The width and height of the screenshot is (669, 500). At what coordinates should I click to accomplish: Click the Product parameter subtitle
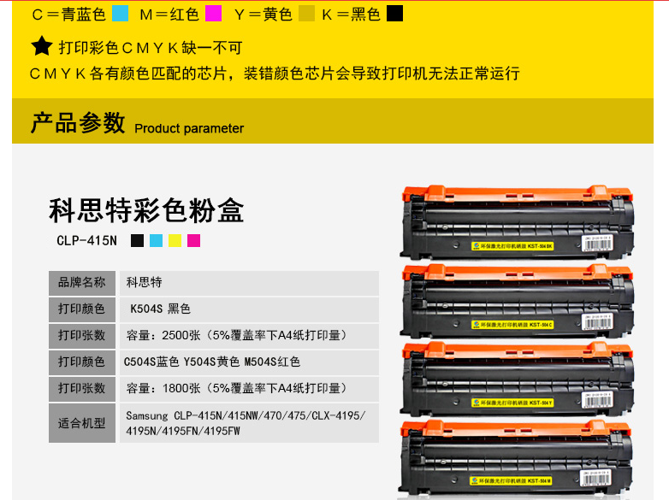click(x=189, y=128)
